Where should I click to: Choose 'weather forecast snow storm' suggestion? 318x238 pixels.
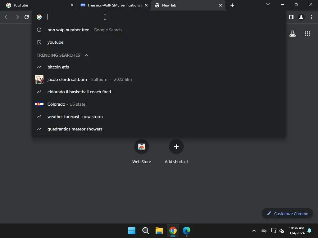(x=159, y=117)
